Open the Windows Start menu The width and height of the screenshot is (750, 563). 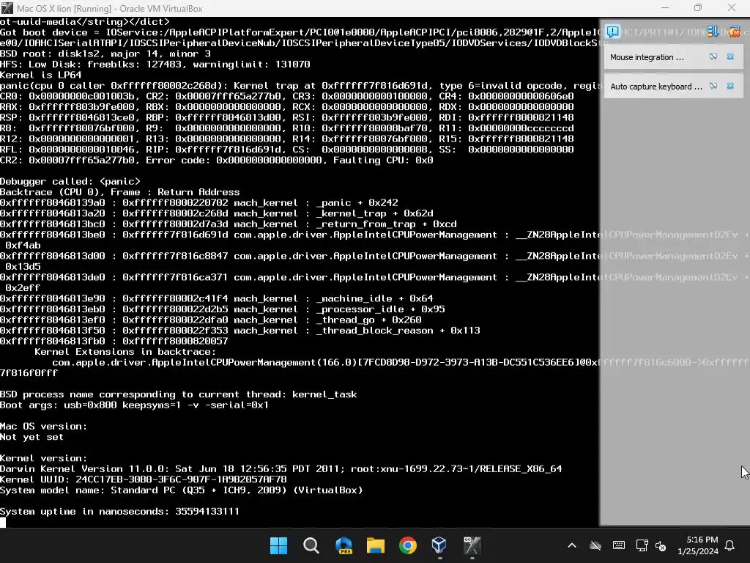278,545
